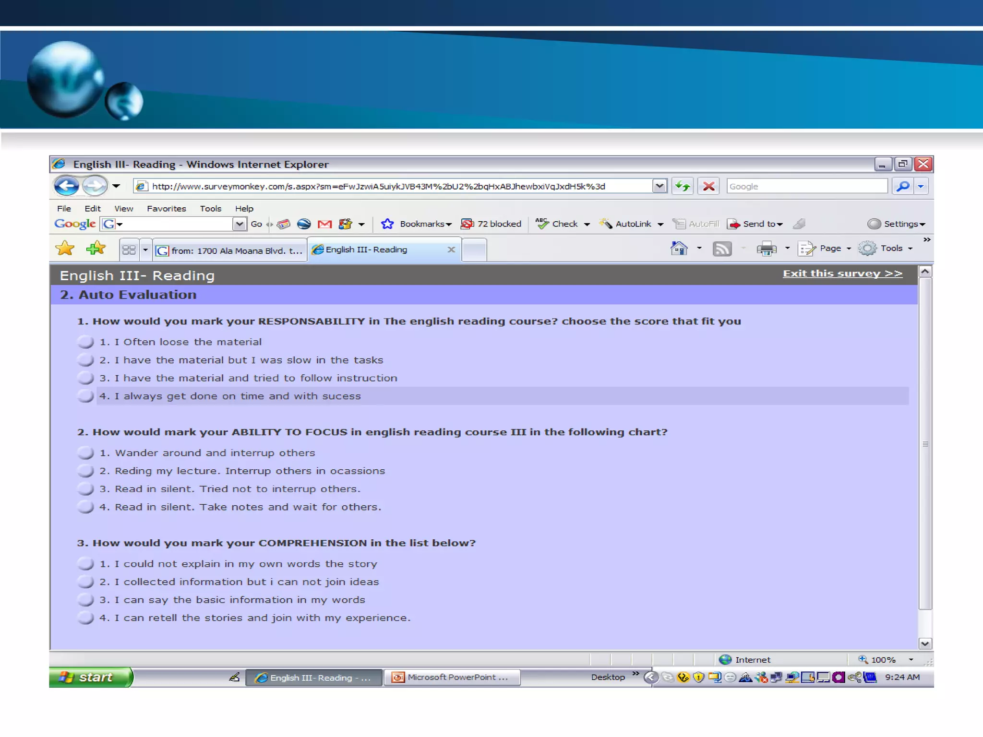This screenshot has width=983, height=737.
Task: Select 'Read in silent. Take notes' option
Action: (86, 507)
